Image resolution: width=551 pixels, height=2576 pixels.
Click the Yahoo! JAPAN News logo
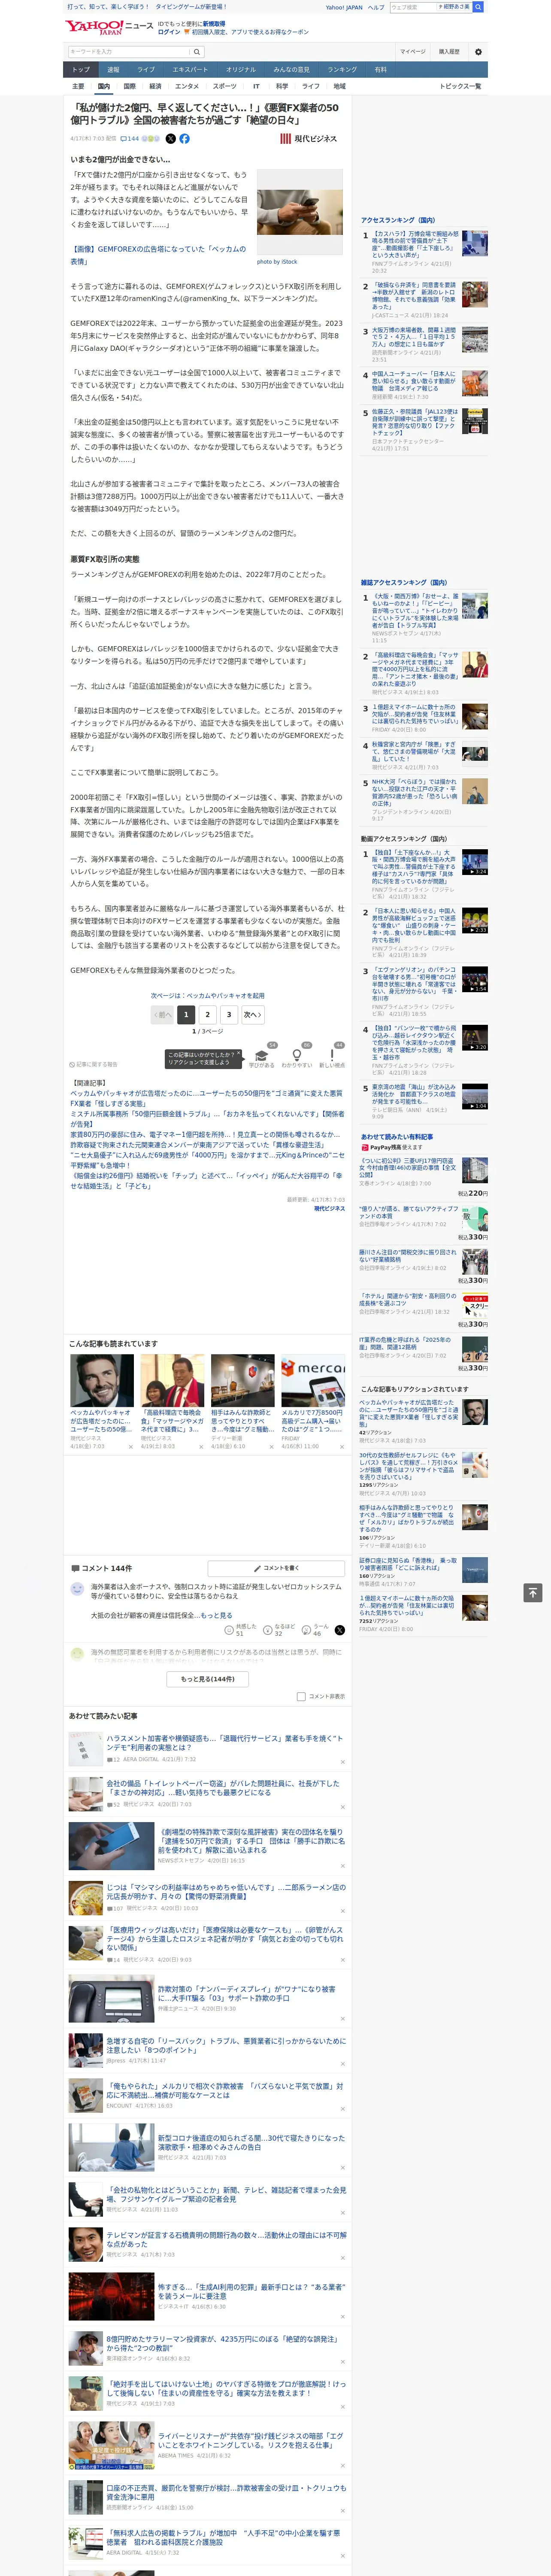(x=109, y=28)
